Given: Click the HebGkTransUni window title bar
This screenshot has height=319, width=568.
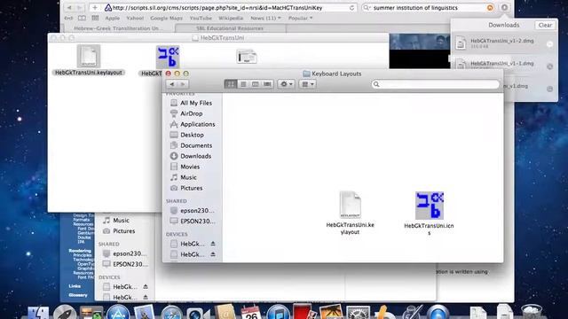Looking at the screenshot, I should [x=218, y=37].
